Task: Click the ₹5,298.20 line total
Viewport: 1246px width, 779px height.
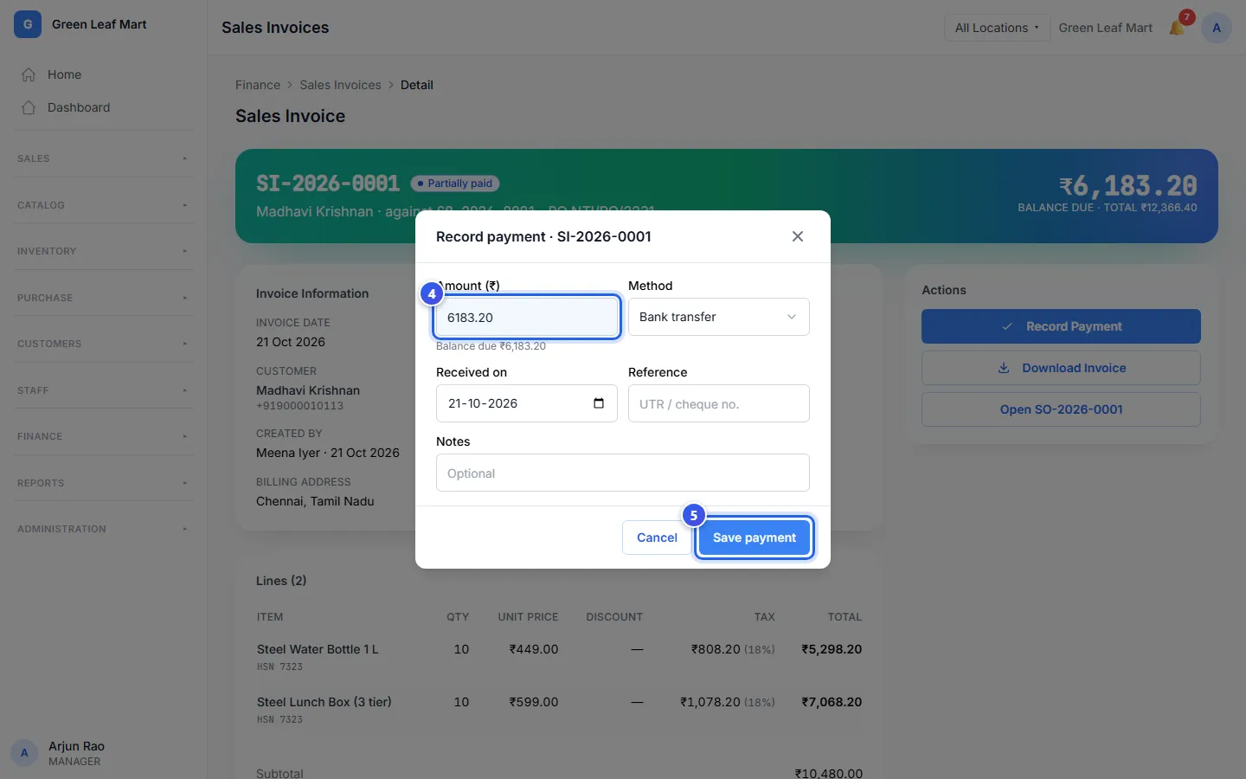Action: pyautogui.click(x=832, y=649)
